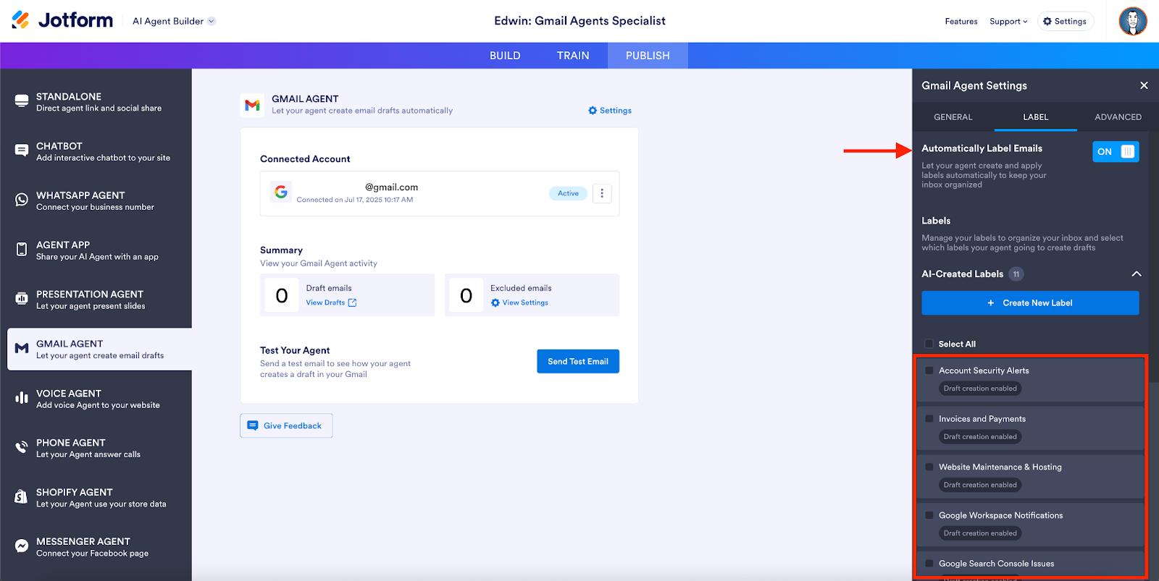Click the Jotform logo
Image resolution: width=1159 pixels, height=581 pixels.
[62, 20]
